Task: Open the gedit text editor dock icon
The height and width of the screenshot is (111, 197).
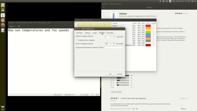Action: (x=3, y=30)
